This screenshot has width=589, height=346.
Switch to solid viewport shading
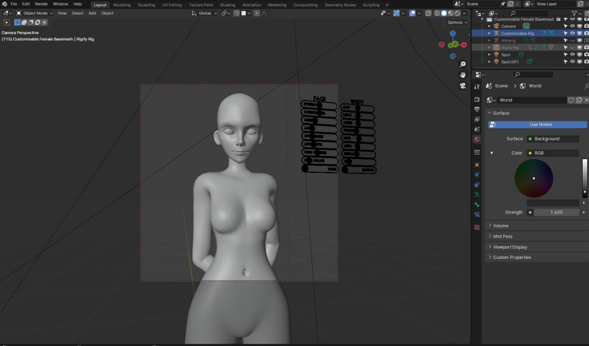[x=444, y=13]
